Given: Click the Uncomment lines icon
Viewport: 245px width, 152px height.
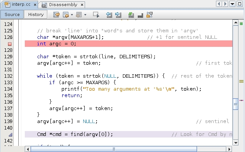Looking at the screenshot, I should pyautogui.click(x=140, y=15).
